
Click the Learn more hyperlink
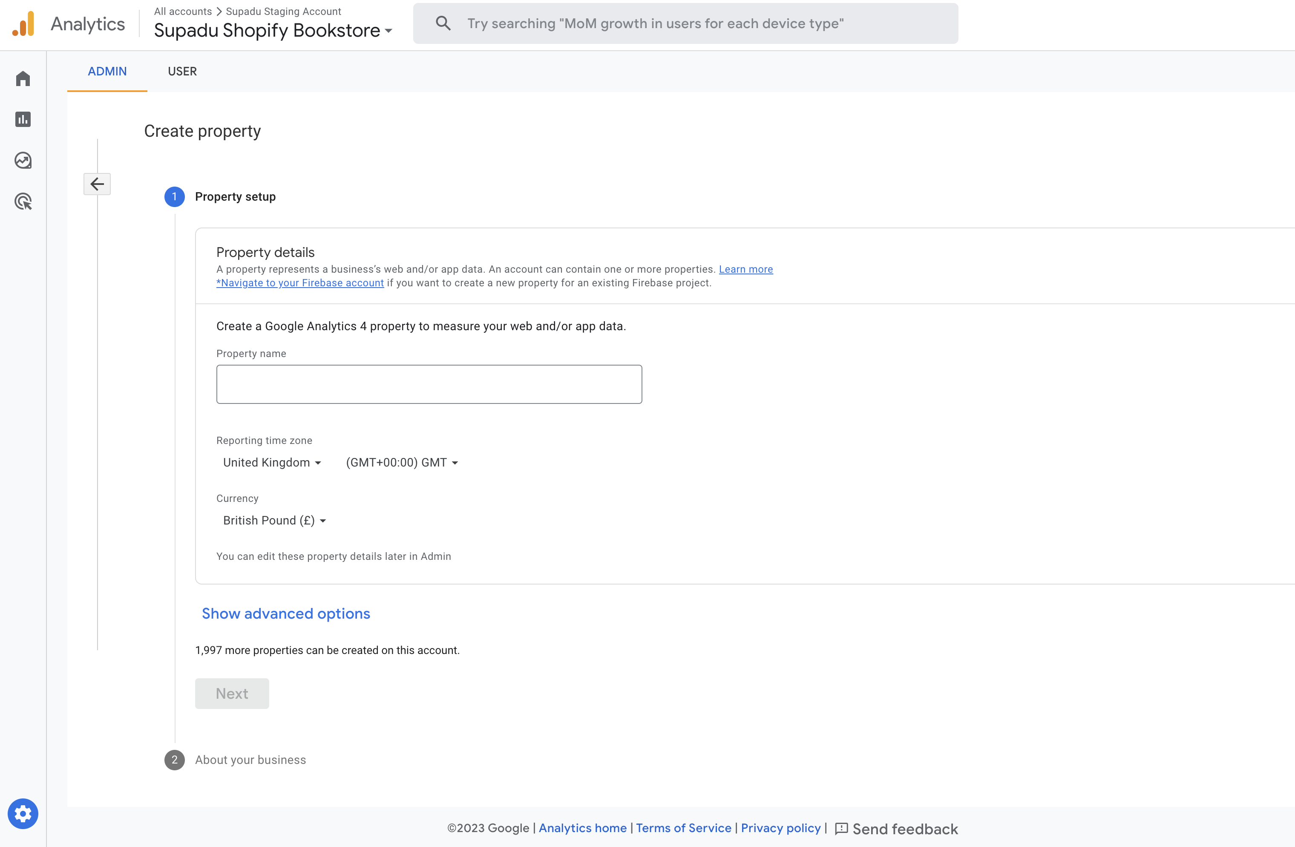click(746, 268)
